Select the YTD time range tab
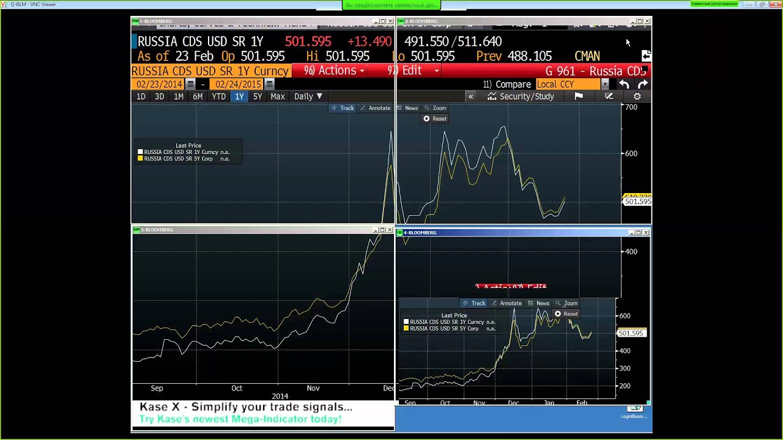 218,97
